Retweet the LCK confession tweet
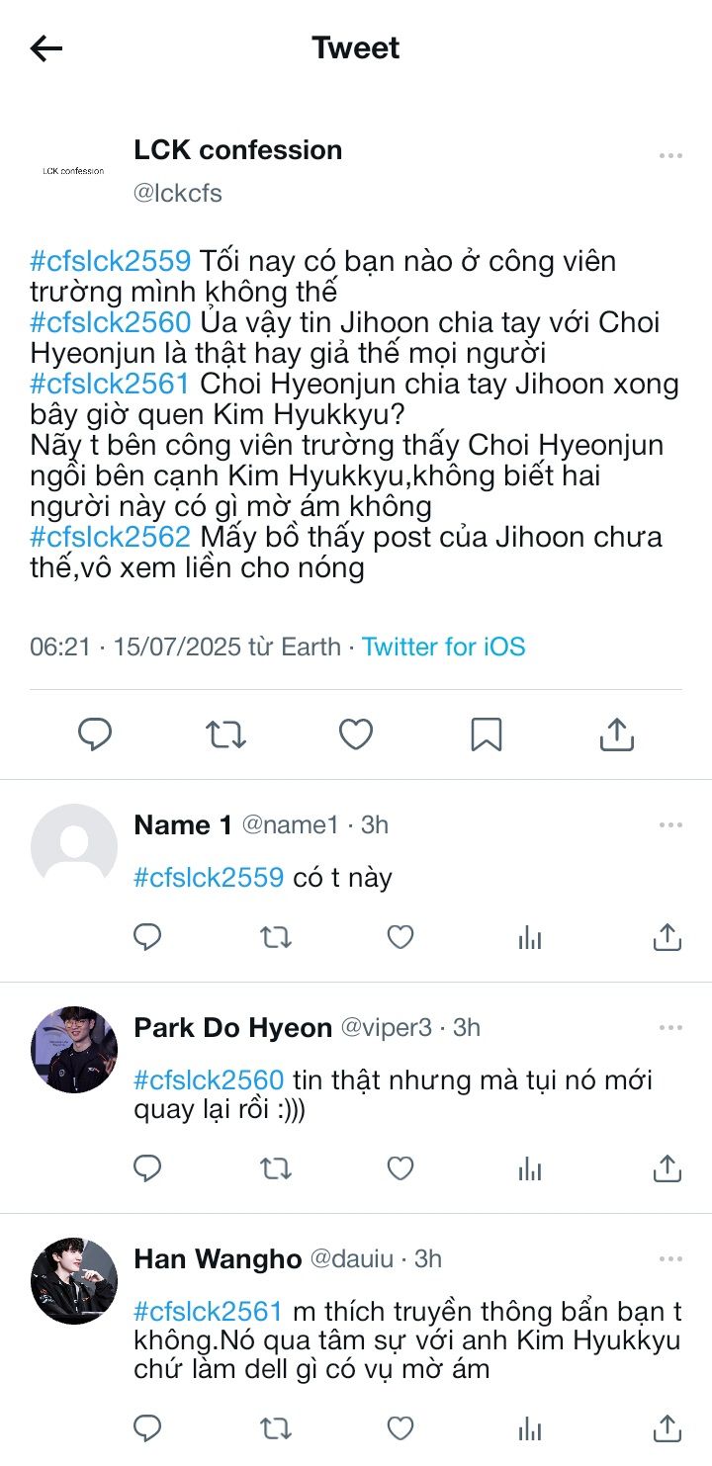Image resolution: width=712 pixels, height=1466 pixels. click(x=225, y=734)
